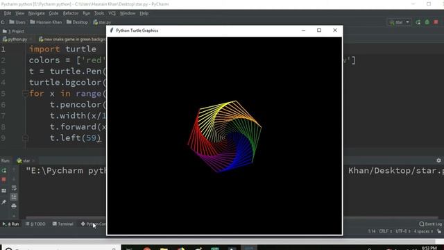Open the Python Console tool window tab
The height and width of the screenshot is (250, 444).
(93, 224)
